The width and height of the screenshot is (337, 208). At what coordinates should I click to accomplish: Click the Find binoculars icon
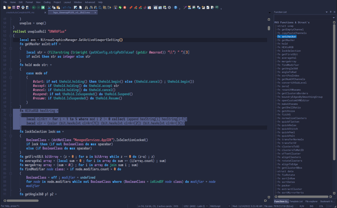(86, 7)
